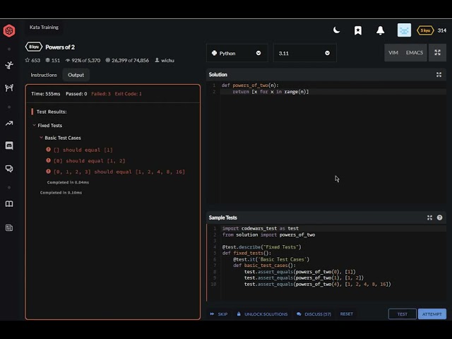Image resolution: width=452 pixels, height=339 pixels.
Task: Open the user profile avatar
Action: [404, 30]
